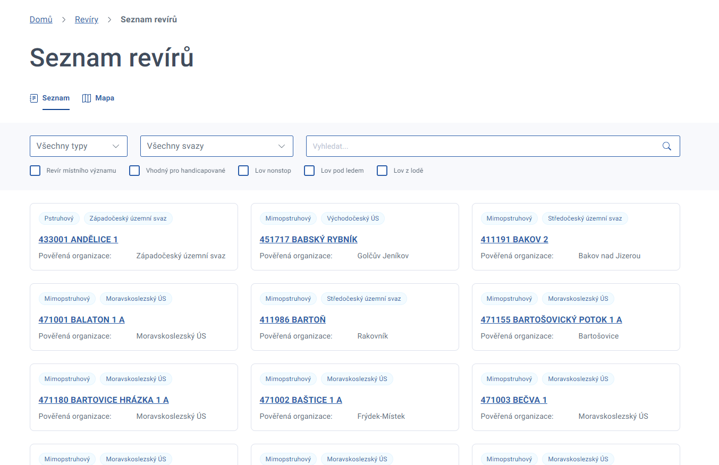Click Seznam revírů breadcrumb current item

149,20
